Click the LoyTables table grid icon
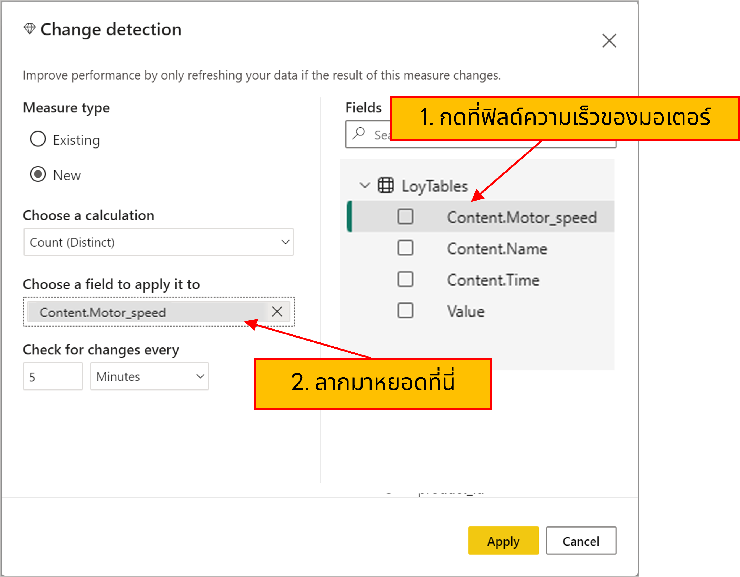Viewport: 740px width, 577px height. point(385,185)
